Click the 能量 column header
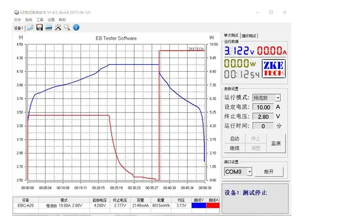Screen dimensions: 338x221 tap(161, 200)
